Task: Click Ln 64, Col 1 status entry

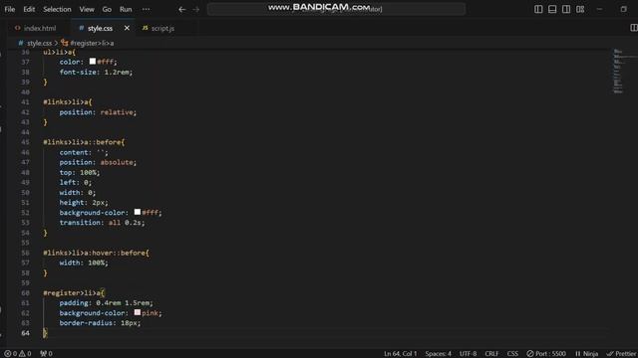Action: tap(401, 354)
